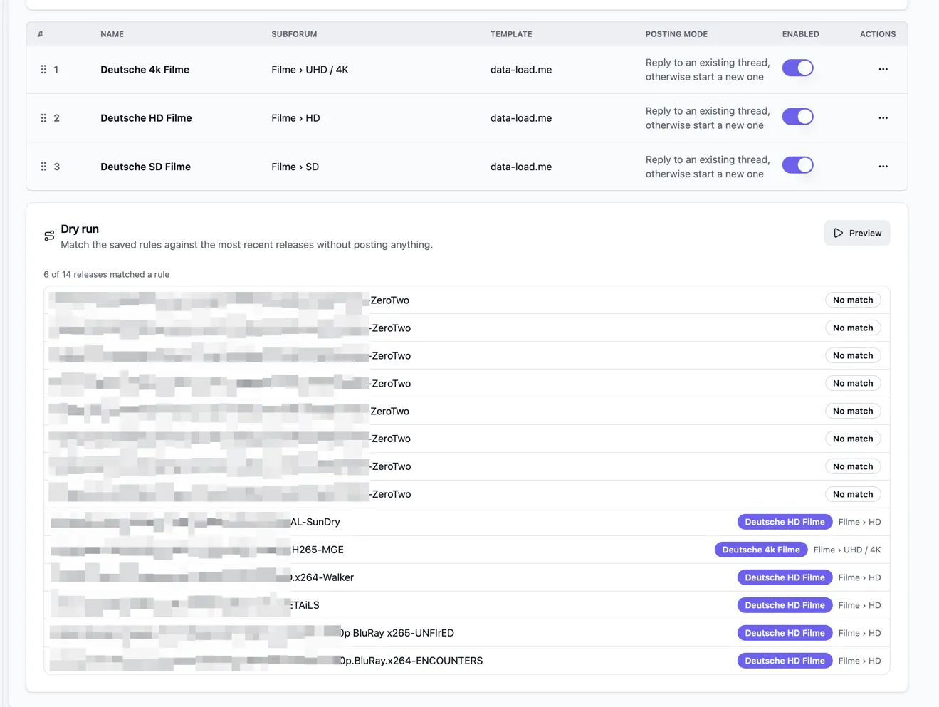Click the Subforum column header
Screen dimensions: 939x707
pos(294,34)
